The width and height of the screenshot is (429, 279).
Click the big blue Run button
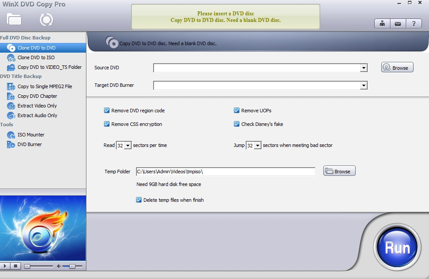[x=397, y=247]
